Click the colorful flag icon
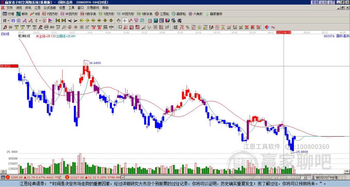Viewport: 350px width, 187px height. click(51, 21)
